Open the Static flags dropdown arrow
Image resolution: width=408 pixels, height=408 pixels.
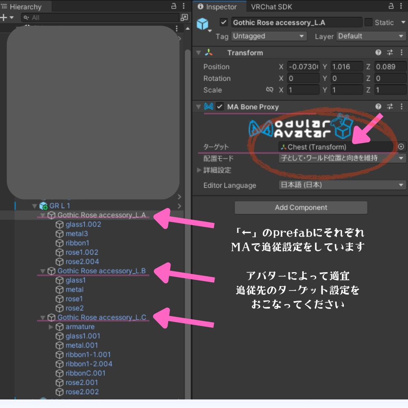click(x=403, y=22)
